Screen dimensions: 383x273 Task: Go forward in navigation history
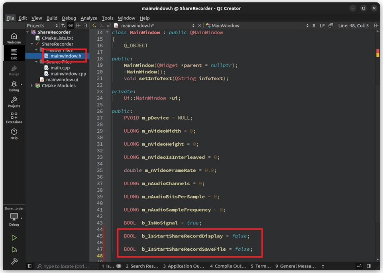point(101,26)
